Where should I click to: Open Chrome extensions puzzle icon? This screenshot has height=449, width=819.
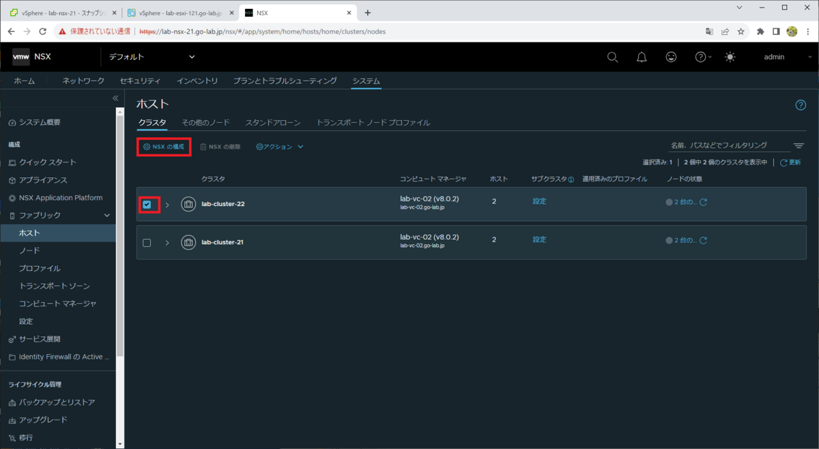pos(761,31)
